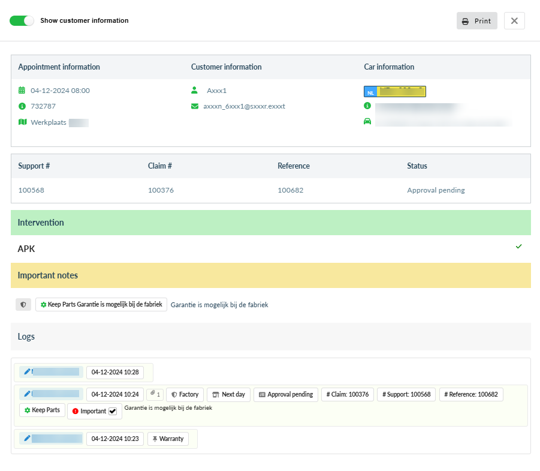The height and width of the screenshot is (471, 540).
Task: Close the appointment detail panel
Action: (x=514, y=21)
